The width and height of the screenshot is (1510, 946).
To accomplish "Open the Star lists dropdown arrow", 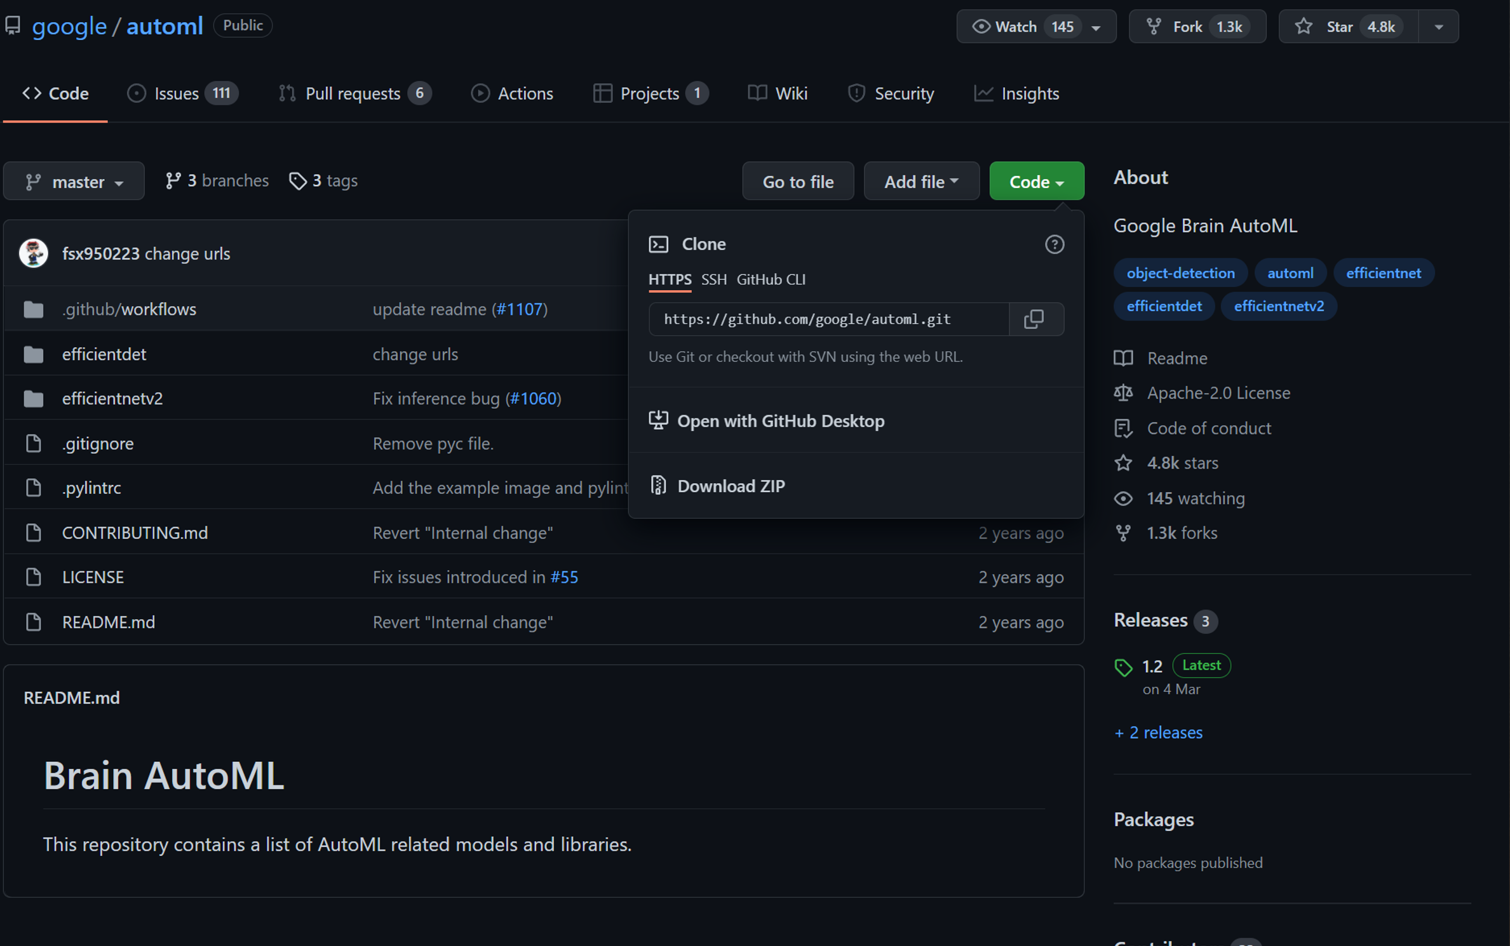I will [x=1438, y=27].
